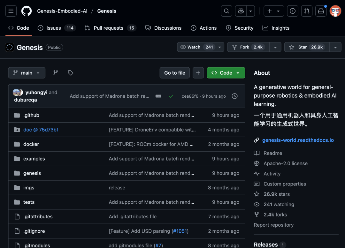Open Custom properties link
This screenshot has width=345, height=248.
point(285,184)
